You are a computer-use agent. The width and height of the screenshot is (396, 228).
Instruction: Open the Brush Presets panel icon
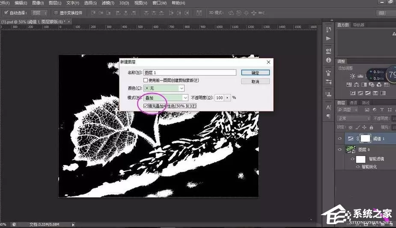click(328, 73)
